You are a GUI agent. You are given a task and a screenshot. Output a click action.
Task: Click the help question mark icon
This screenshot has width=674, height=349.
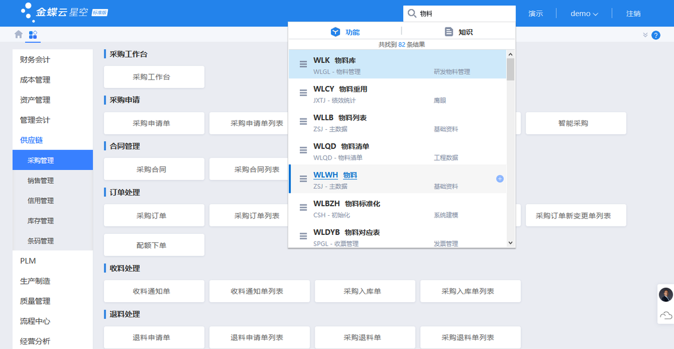(655, 35)
